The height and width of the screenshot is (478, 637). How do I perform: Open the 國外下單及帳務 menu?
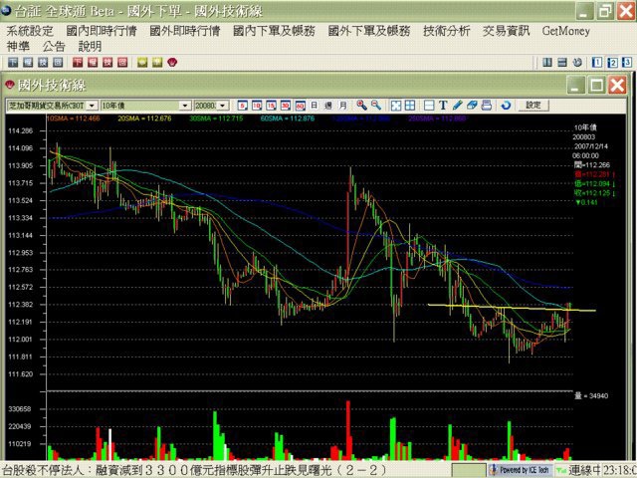pos(369,31)
